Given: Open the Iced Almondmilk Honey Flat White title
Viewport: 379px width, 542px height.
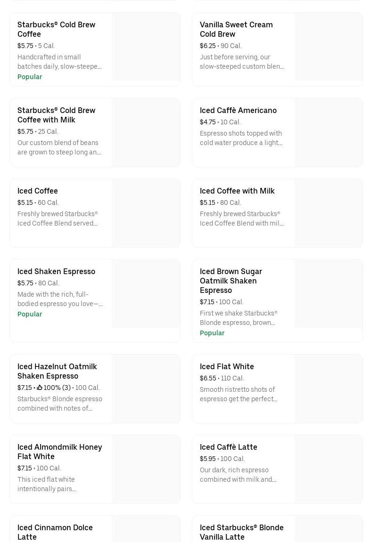Looking at the screenshot, I should tap(59, 452).
